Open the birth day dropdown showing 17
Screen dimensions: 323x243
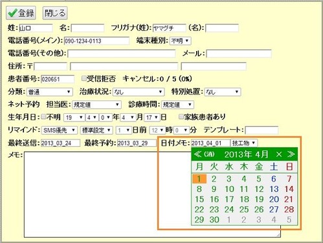tap(152, 118)
